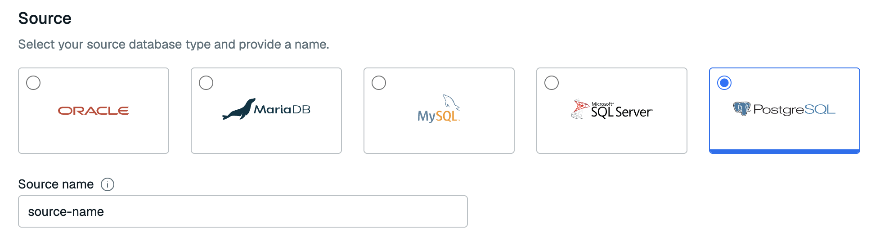This screenshot has width=880, height=242.
Task: Click the blue bar under PostgreSQL card
Action: 785,152
